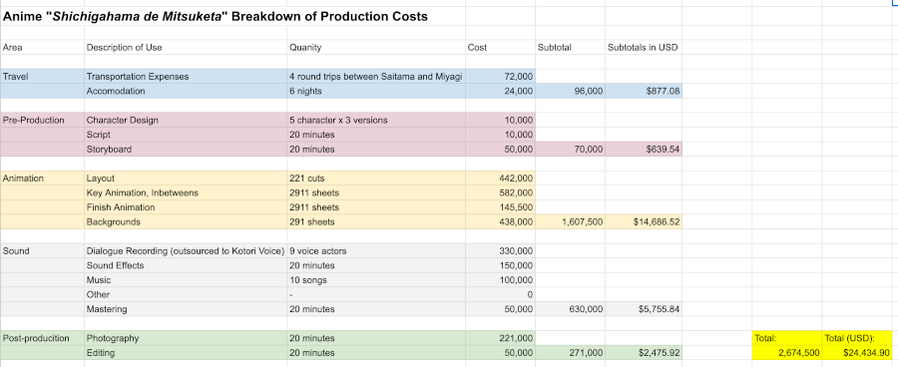Click the $877.08 travel subtotal cell
The width and height of the screenshot is (898, 367).
tap(644, 91)
